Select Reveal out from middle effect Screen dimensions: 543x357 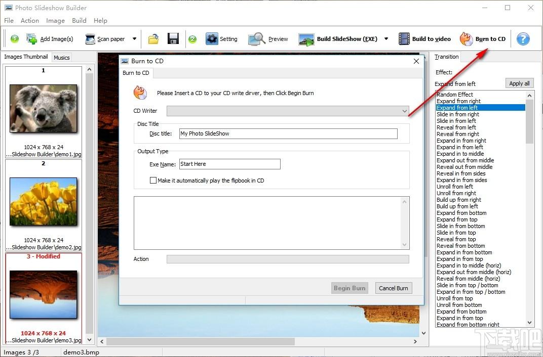tap(464, 166)
